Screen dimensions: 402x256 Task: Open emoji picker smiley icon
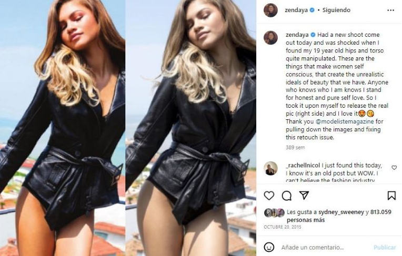pos(269,247)
